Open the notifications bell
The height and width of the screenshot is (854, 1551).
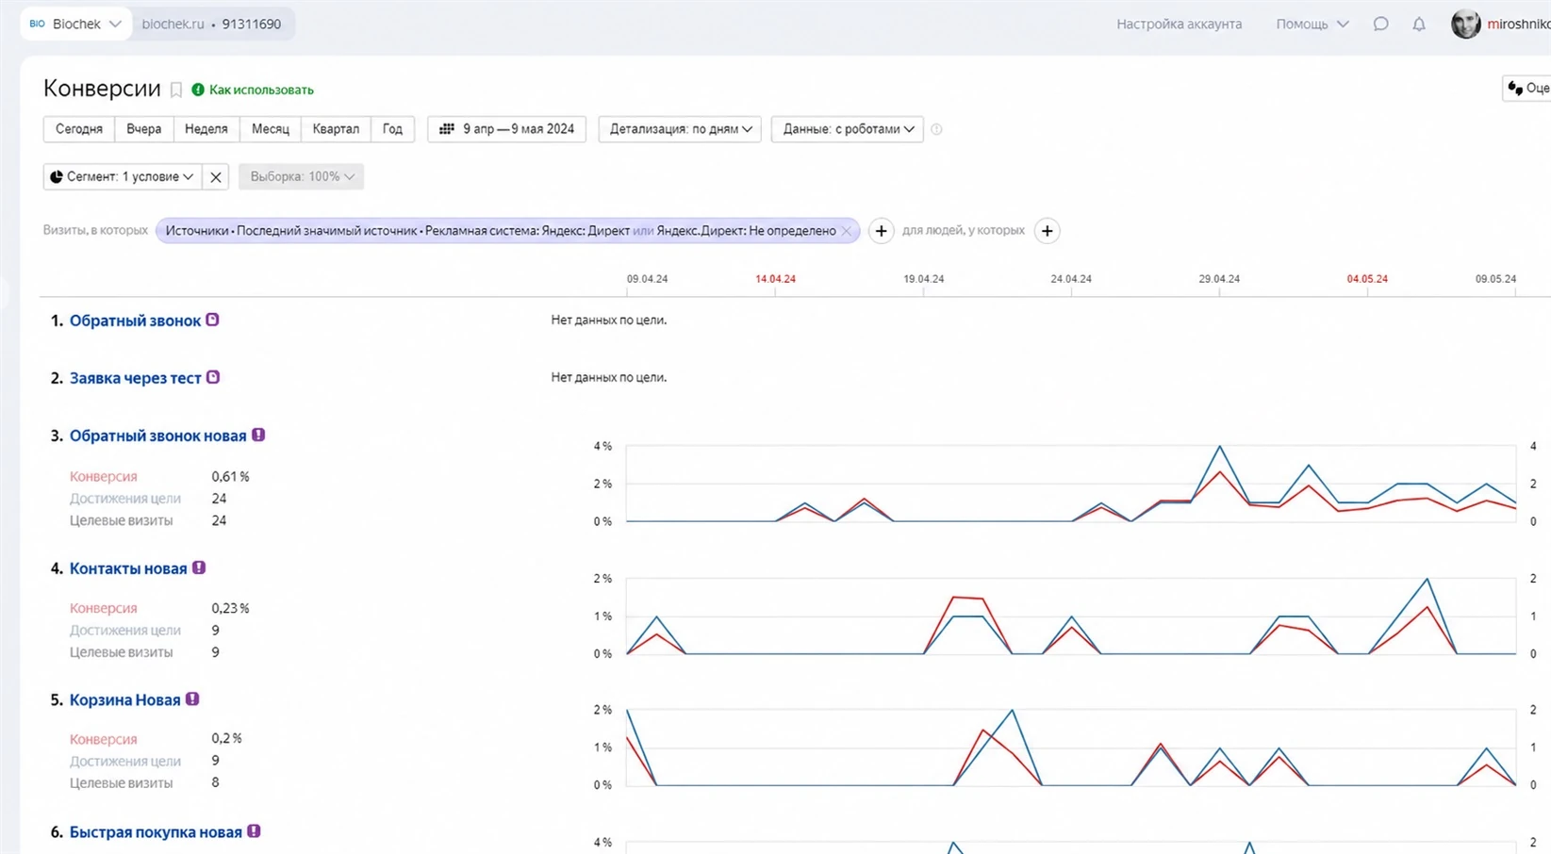click(x=1419, y=24)
